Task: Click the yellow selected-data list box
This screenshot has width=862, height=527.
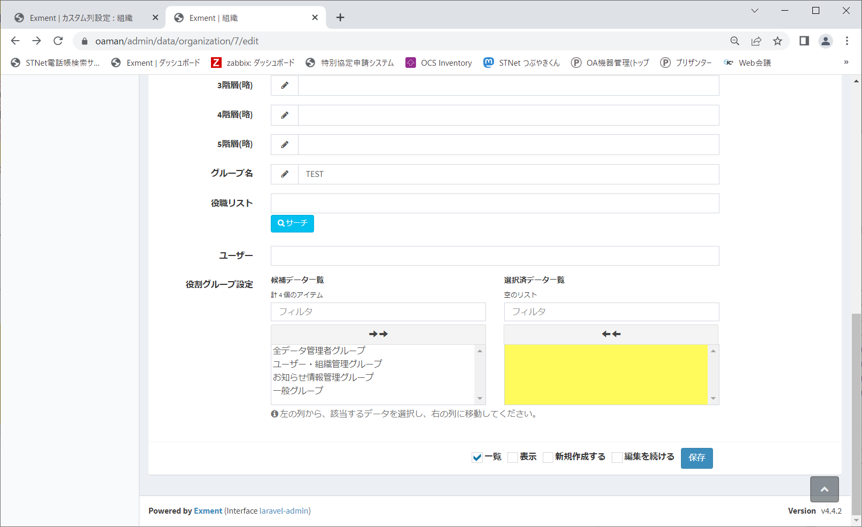Action: 606,374
